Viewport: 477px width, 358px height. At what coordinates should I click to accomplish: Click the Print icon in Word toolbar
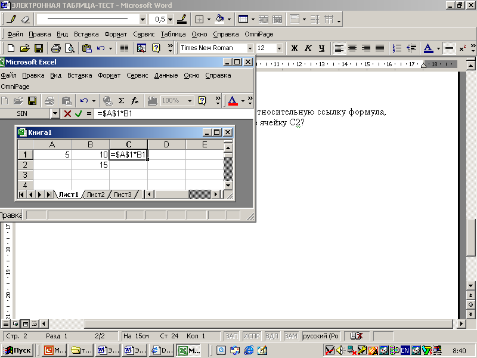pyautogui.click(x=55, y=48)
